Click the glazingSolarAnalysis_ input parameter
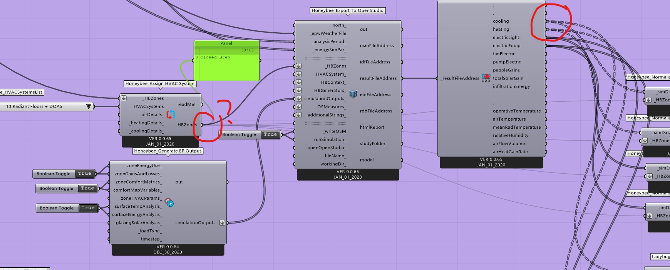 [x=139, y=223]
